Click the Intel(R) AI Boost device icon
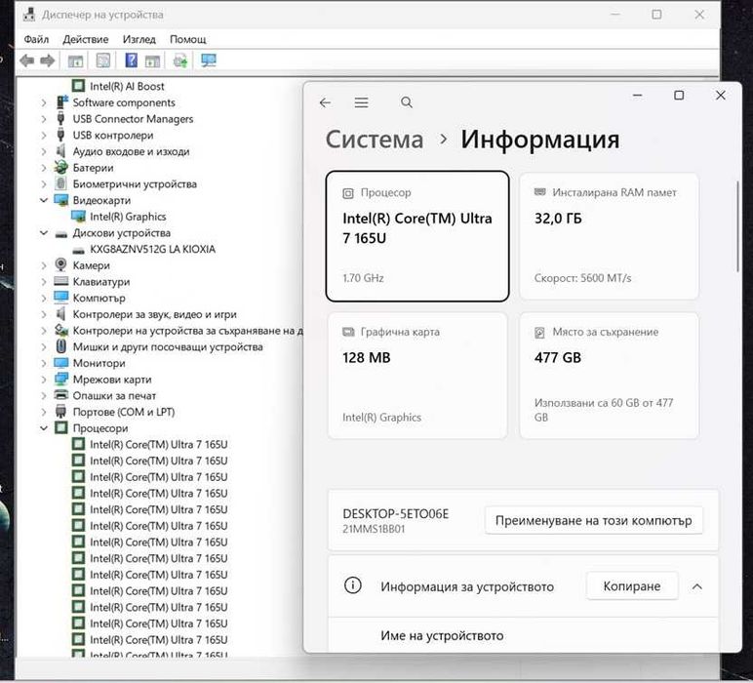 click(78, 86)
